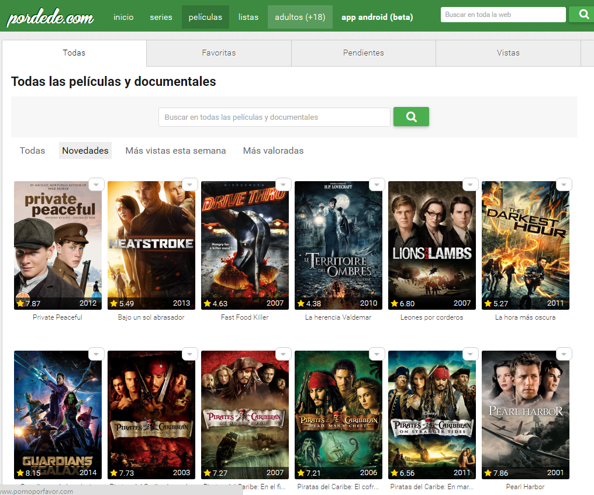Image resolution: width=594 pixels, height=495 pixels.
Task: Open dropdown on Pearl Harbor poster
Action: tap(564, 354)
